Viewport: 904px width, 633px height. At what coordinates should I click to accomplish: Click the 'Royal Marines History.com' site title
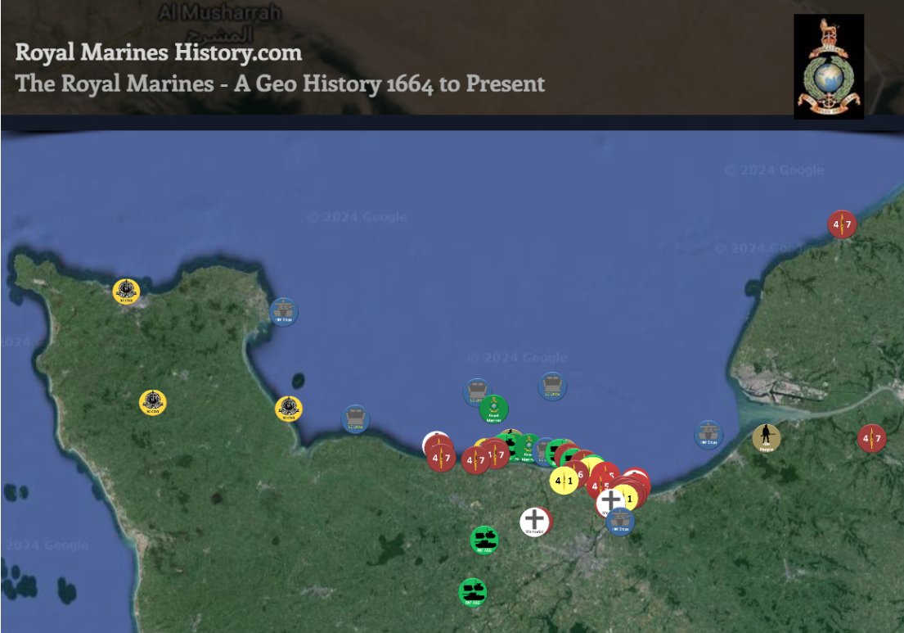pos(159,52)
